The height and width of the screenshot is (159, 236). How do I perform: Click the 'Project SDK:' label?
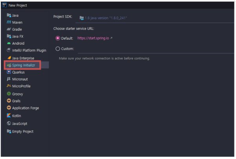[63, 16]
